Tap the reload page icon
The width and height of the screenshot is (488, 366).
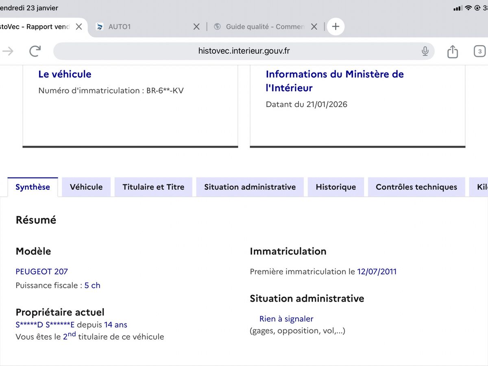point(35,51)
